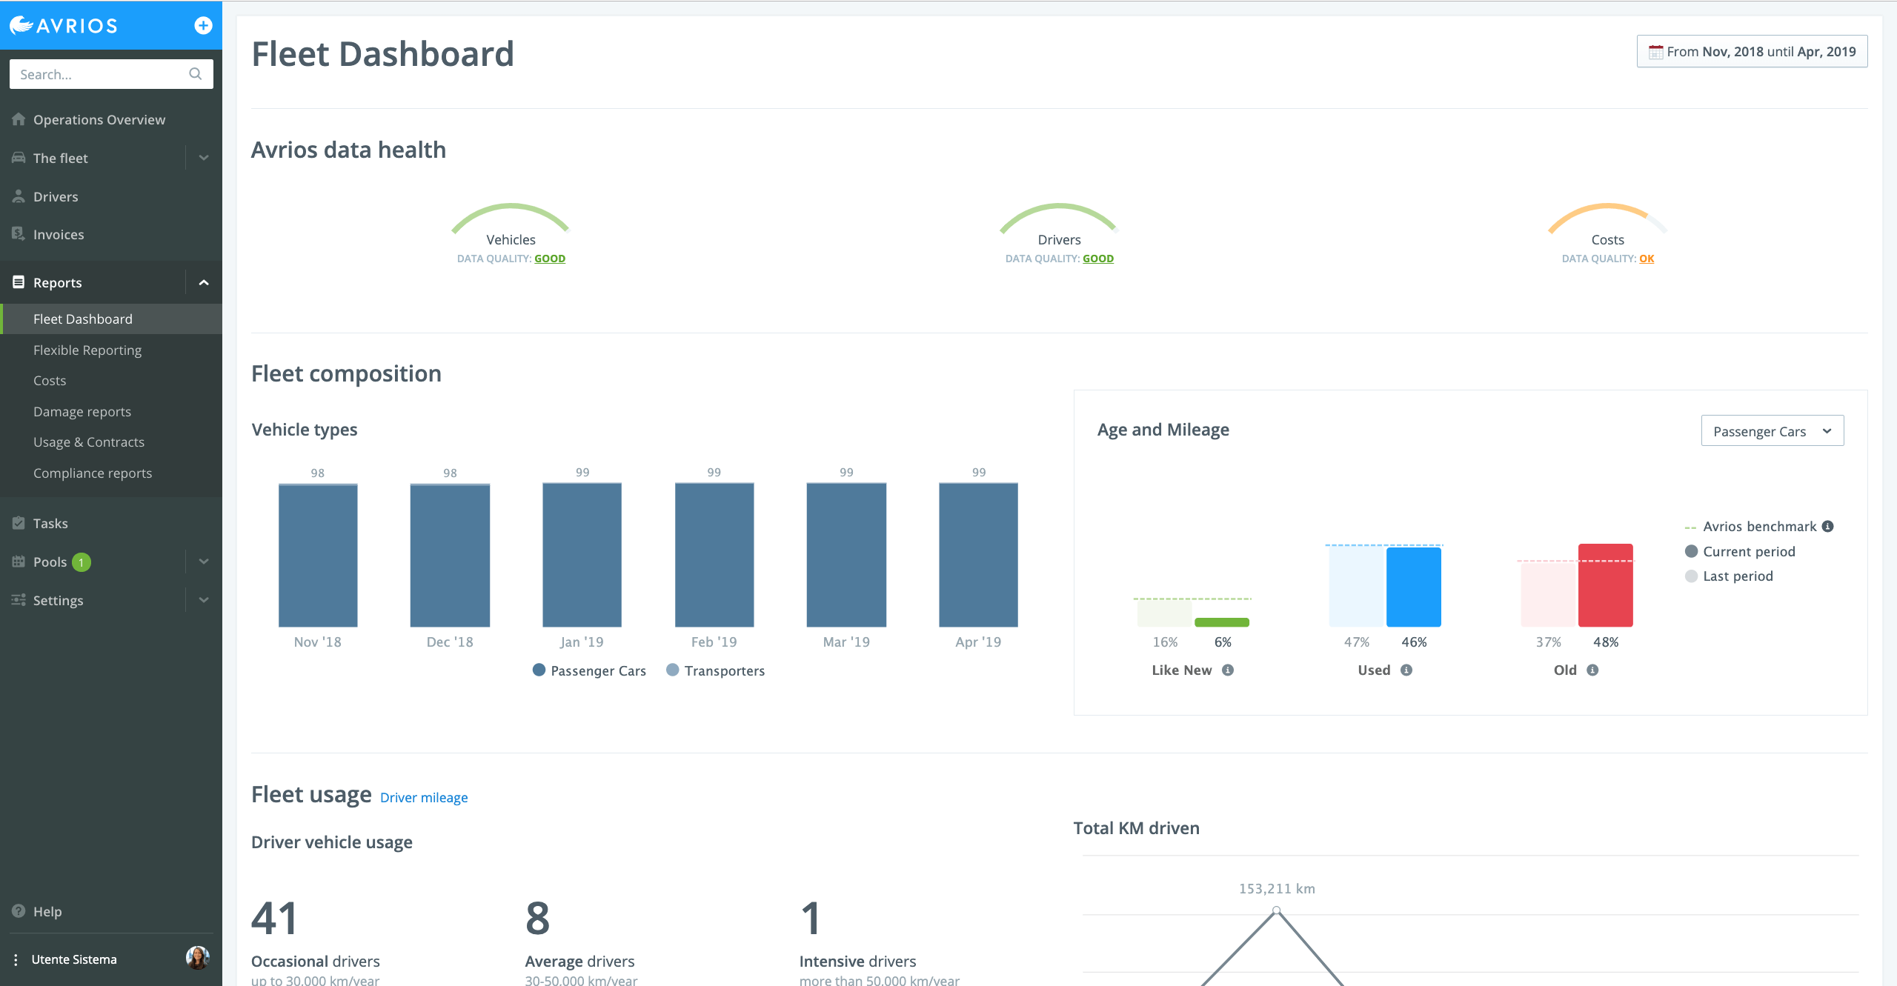The image size is (1897, 986).
Task: Click the Driver mileage link
Action: (x=424, y=797)
